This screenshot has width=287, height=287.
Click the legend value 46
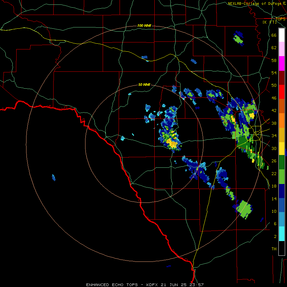tap(274, 98)
